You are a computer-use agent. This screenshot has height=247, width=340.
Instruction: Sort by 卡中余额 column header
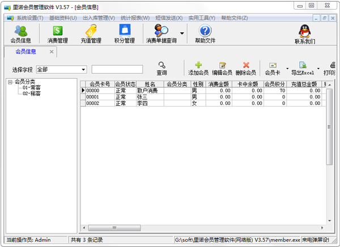[248, 84]
